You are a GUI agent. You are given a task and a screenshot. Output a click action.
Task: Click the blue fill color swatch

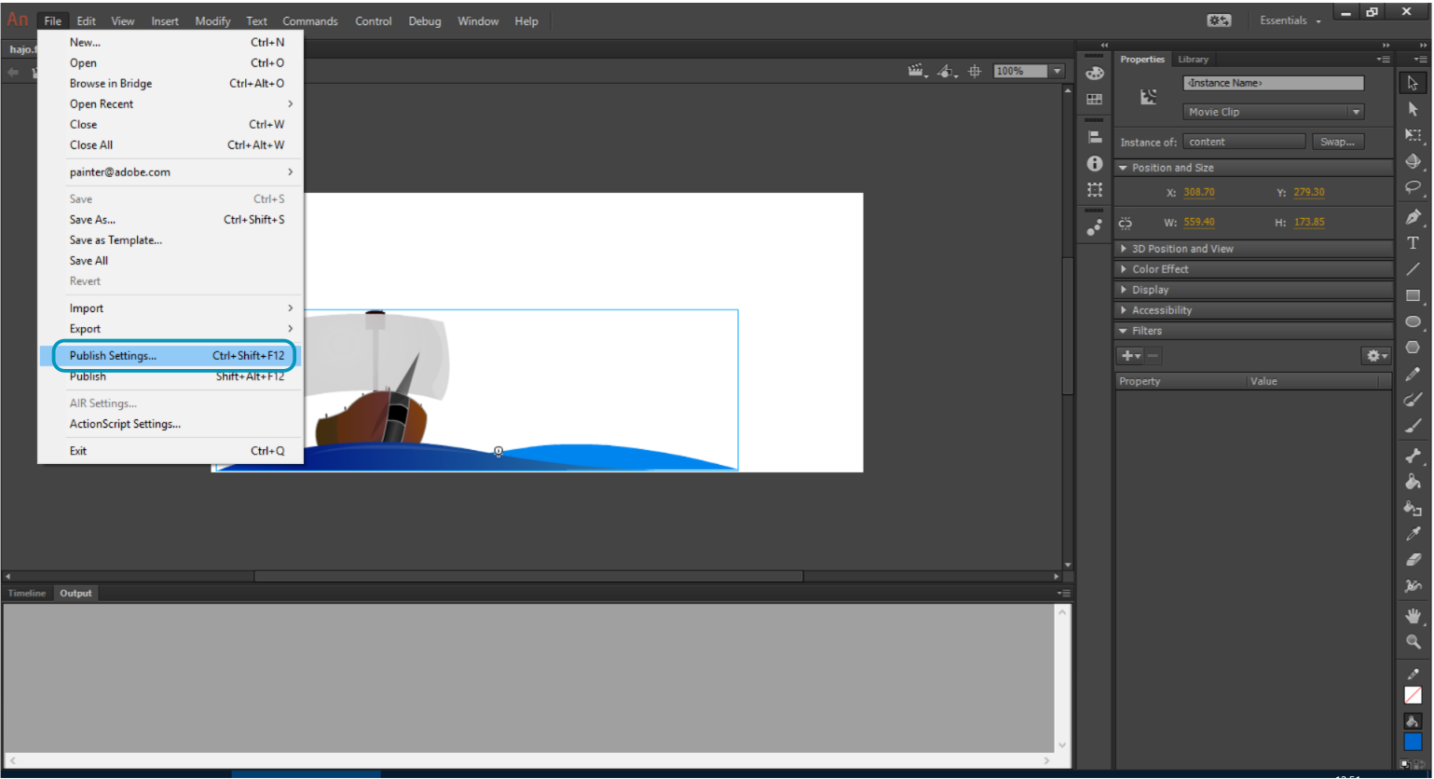click(x=1413, y=743)
